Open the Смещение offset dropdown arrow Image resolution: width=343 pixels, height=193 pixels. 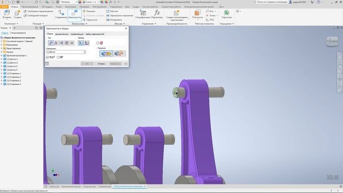85,52
